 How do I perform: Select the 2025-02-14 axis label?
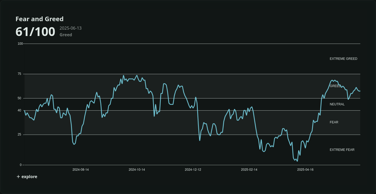pyautogui.click(x=249, y=170)
